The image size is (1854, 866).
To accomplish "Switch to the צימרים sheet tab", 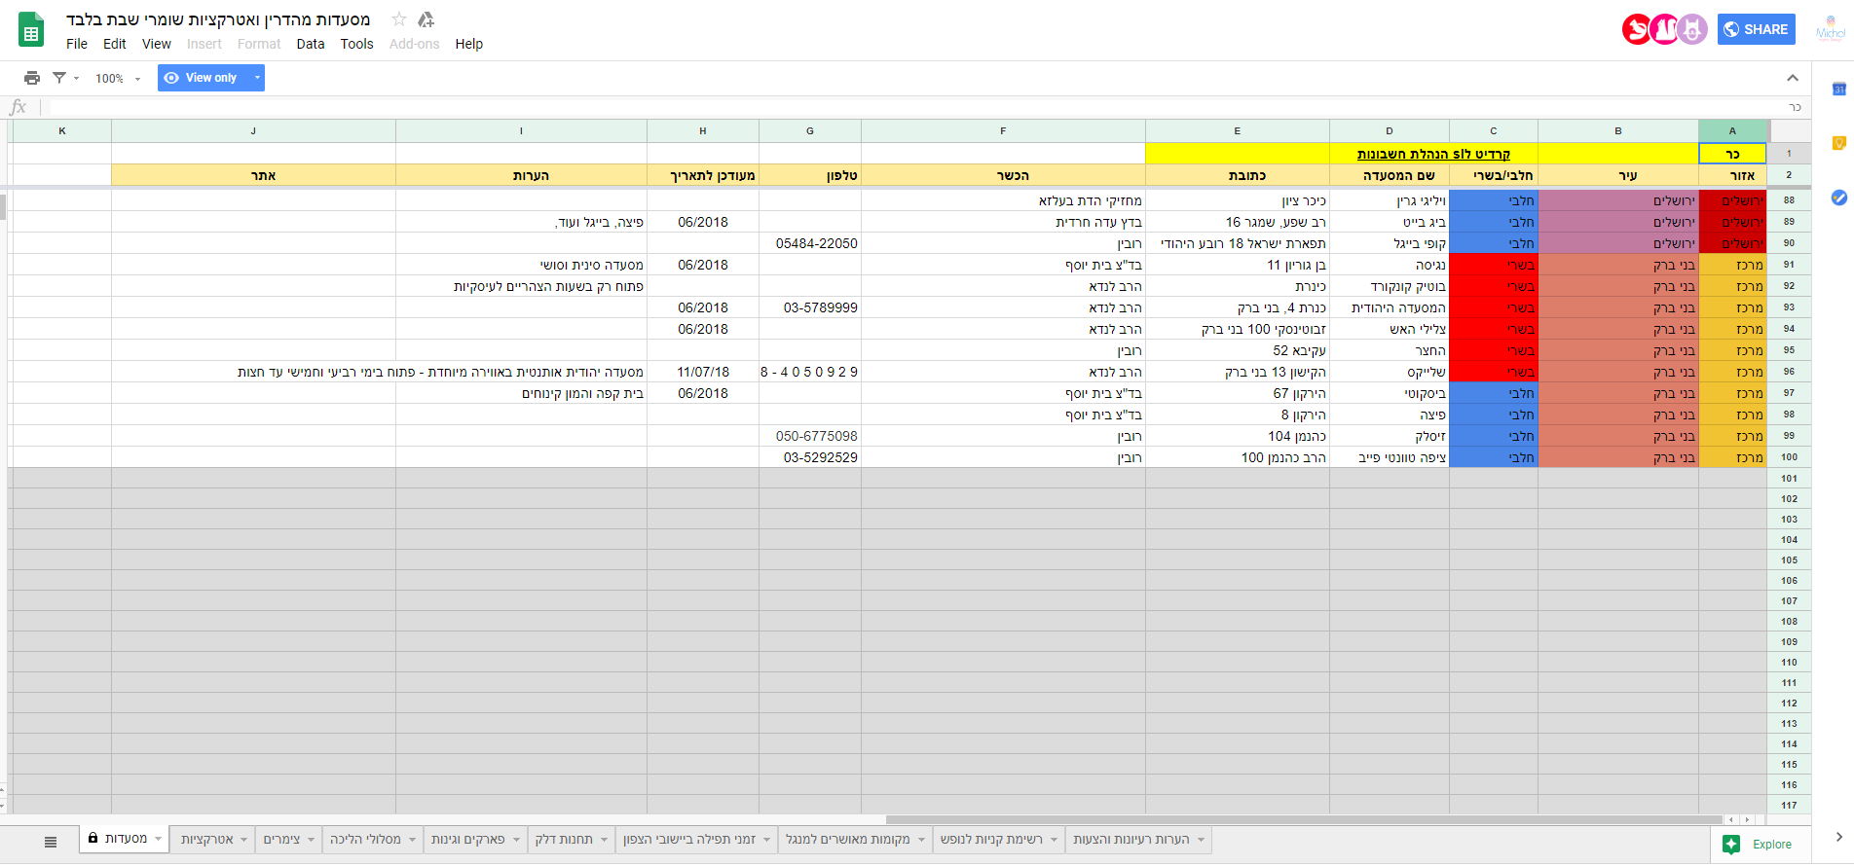I will (x=281, y=839).
